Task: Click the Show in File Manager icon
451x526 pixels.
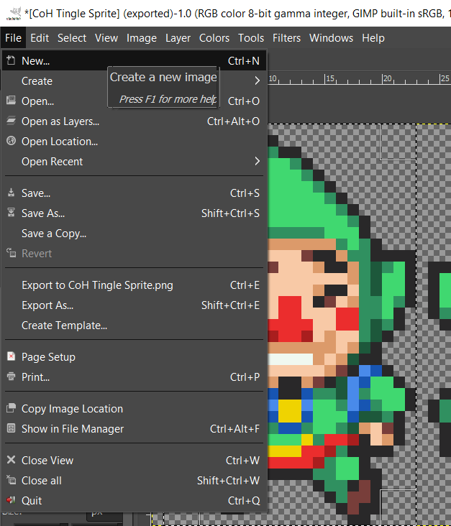Action: click(11, 428)
